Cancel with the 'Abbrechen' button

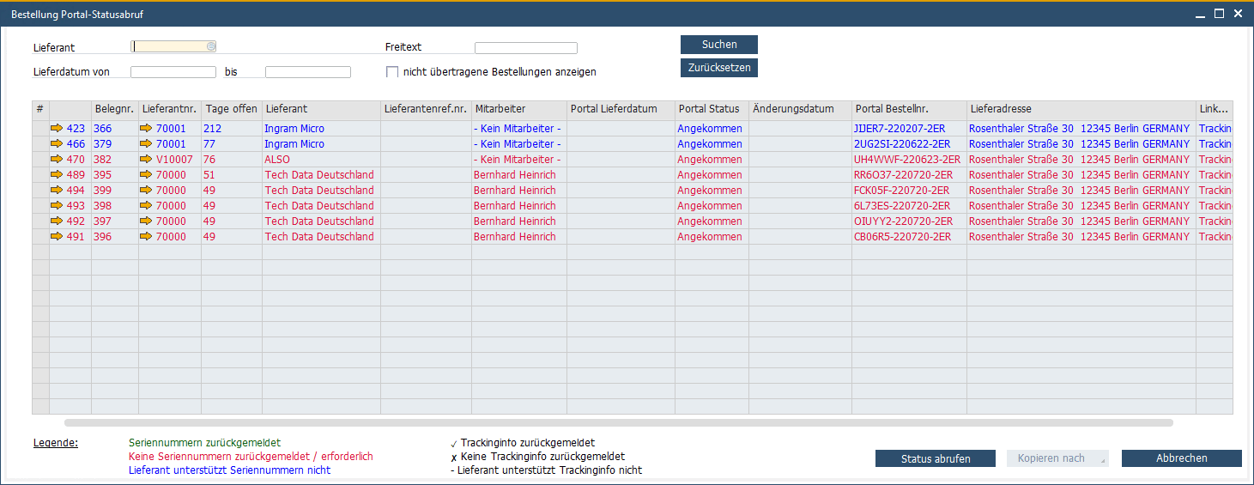1181,458
